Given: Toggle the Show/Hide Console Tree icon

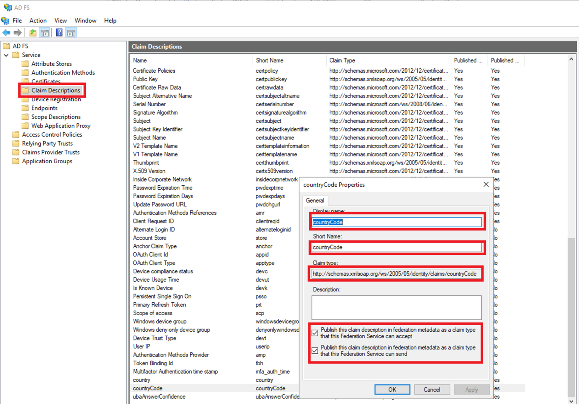Looking at the screenshot, I should (x=45, y=33).
